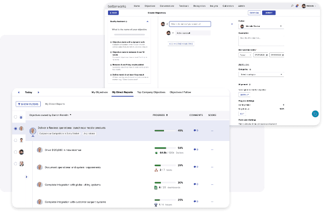
Task: Collapse key results under flawless launch objective
Action: (x=33, y=136)
